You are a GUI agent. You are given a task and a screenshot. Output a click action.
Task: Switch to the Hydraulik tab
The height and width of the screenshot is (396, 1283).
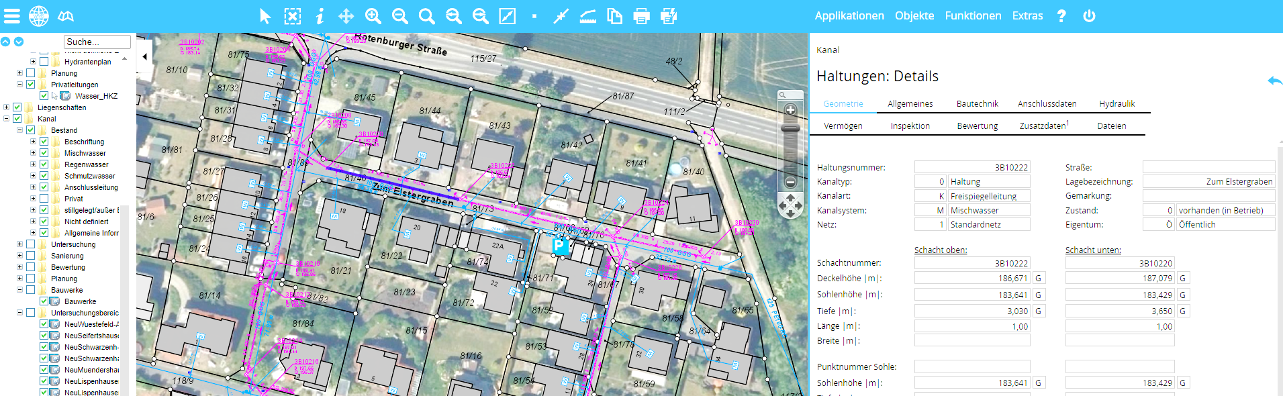(x=1116, y=104)
